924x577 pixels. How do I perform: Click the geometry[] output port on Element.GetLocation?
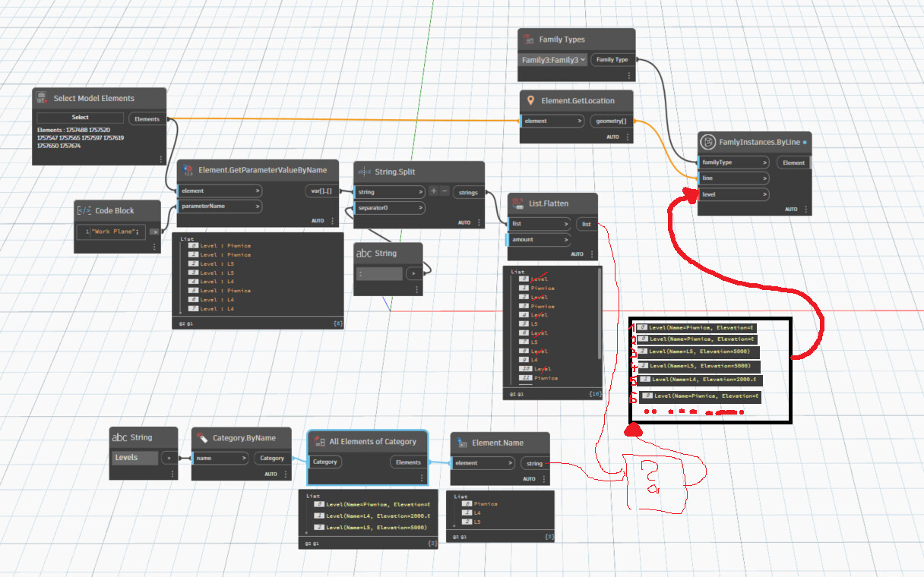coord(611,121)
